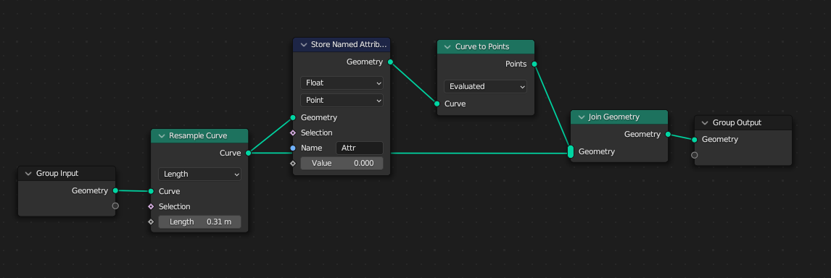Open the Evaluated mode dropdown
This screenshot has width=831, height=278.
(x=485, y=86)
